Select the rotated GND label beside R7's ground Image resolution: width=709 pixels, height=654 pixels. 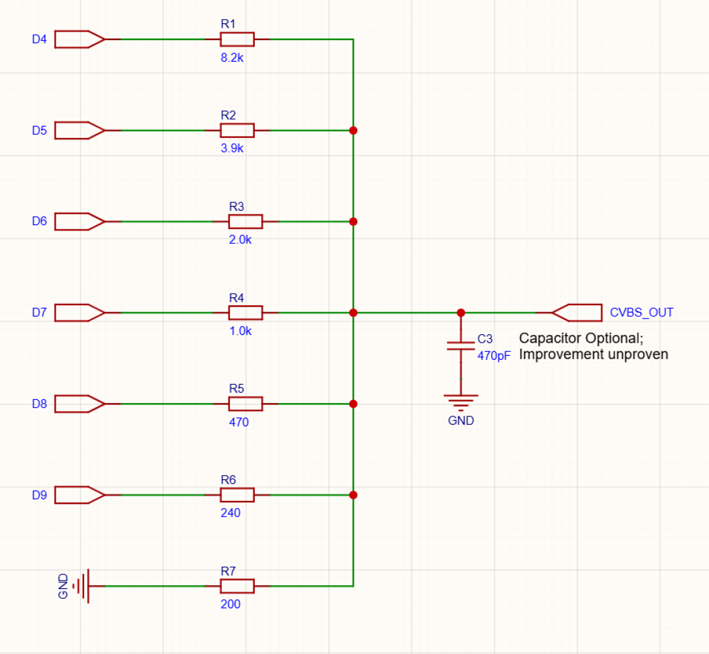(63, 586)
